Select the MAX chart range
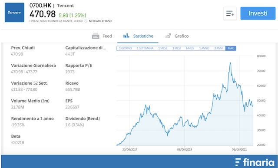This screenshot has width=278, height=168. pos(231,48)
